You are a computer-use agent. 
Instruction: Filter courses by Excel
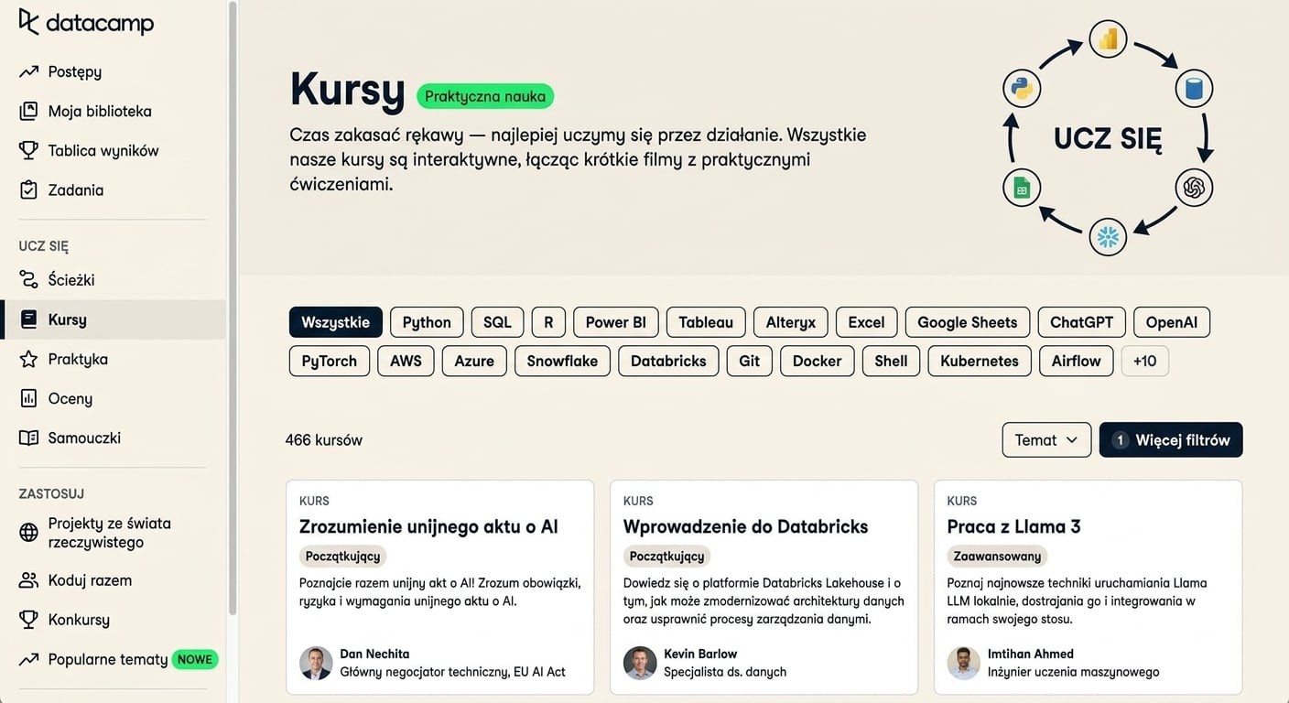click(866, 322)
